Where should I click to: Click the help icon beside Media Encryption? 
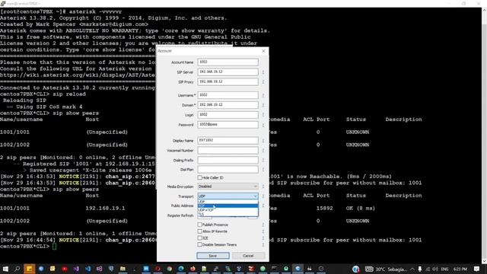coord(263,186)
